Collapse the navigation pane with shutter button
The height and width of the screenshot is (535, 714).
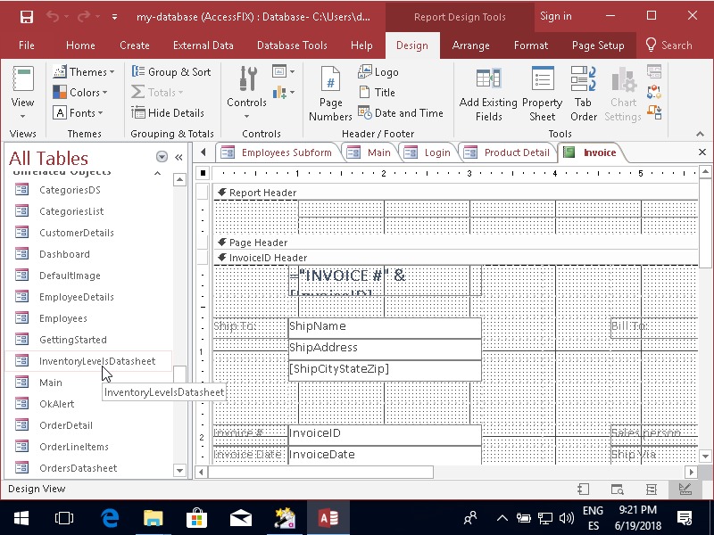click(178, 157)
